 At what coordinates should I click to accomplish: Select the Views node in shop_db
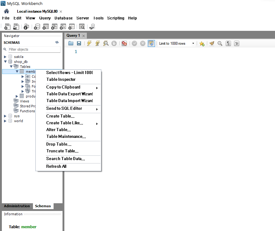pos(24,101)
